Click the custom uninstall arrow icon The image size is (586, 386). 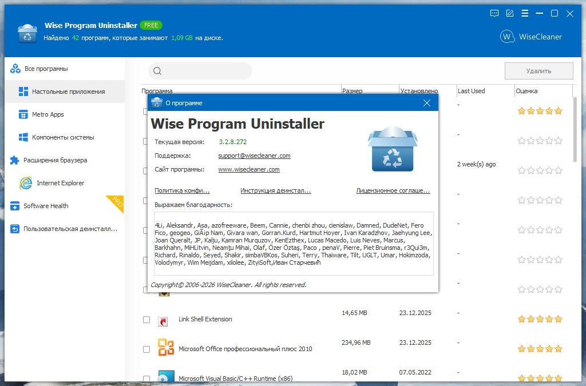tap(14, 229)
